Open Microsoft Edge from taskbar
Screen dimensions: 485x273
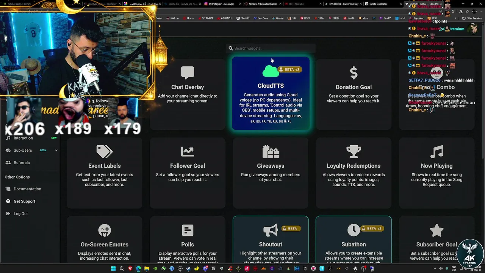138,268
